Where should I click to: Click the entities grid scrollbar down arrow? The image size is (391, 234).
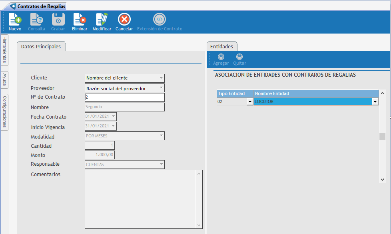[x=382, y=180]
